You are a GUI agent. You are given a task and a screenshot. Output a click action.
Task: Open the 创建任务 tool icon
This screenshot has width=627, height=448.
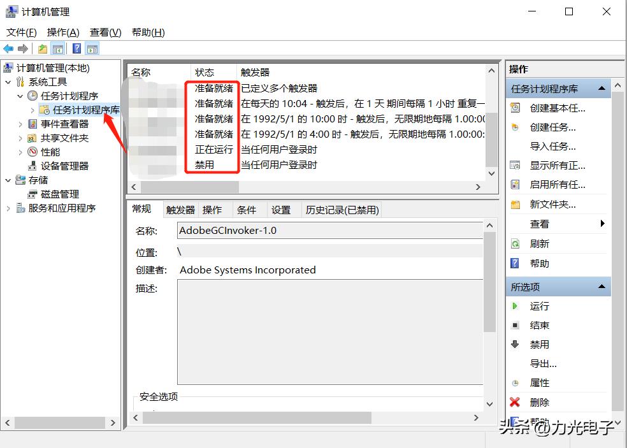tap(515, 127)
